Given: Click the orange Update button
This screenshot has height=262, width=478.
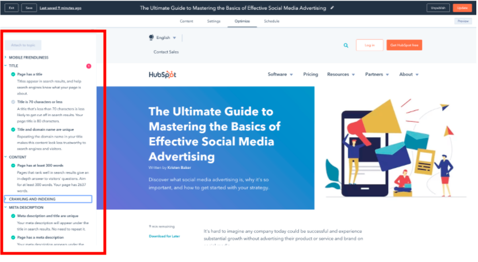Looking at the screenshot, I should tap(462, 8).
